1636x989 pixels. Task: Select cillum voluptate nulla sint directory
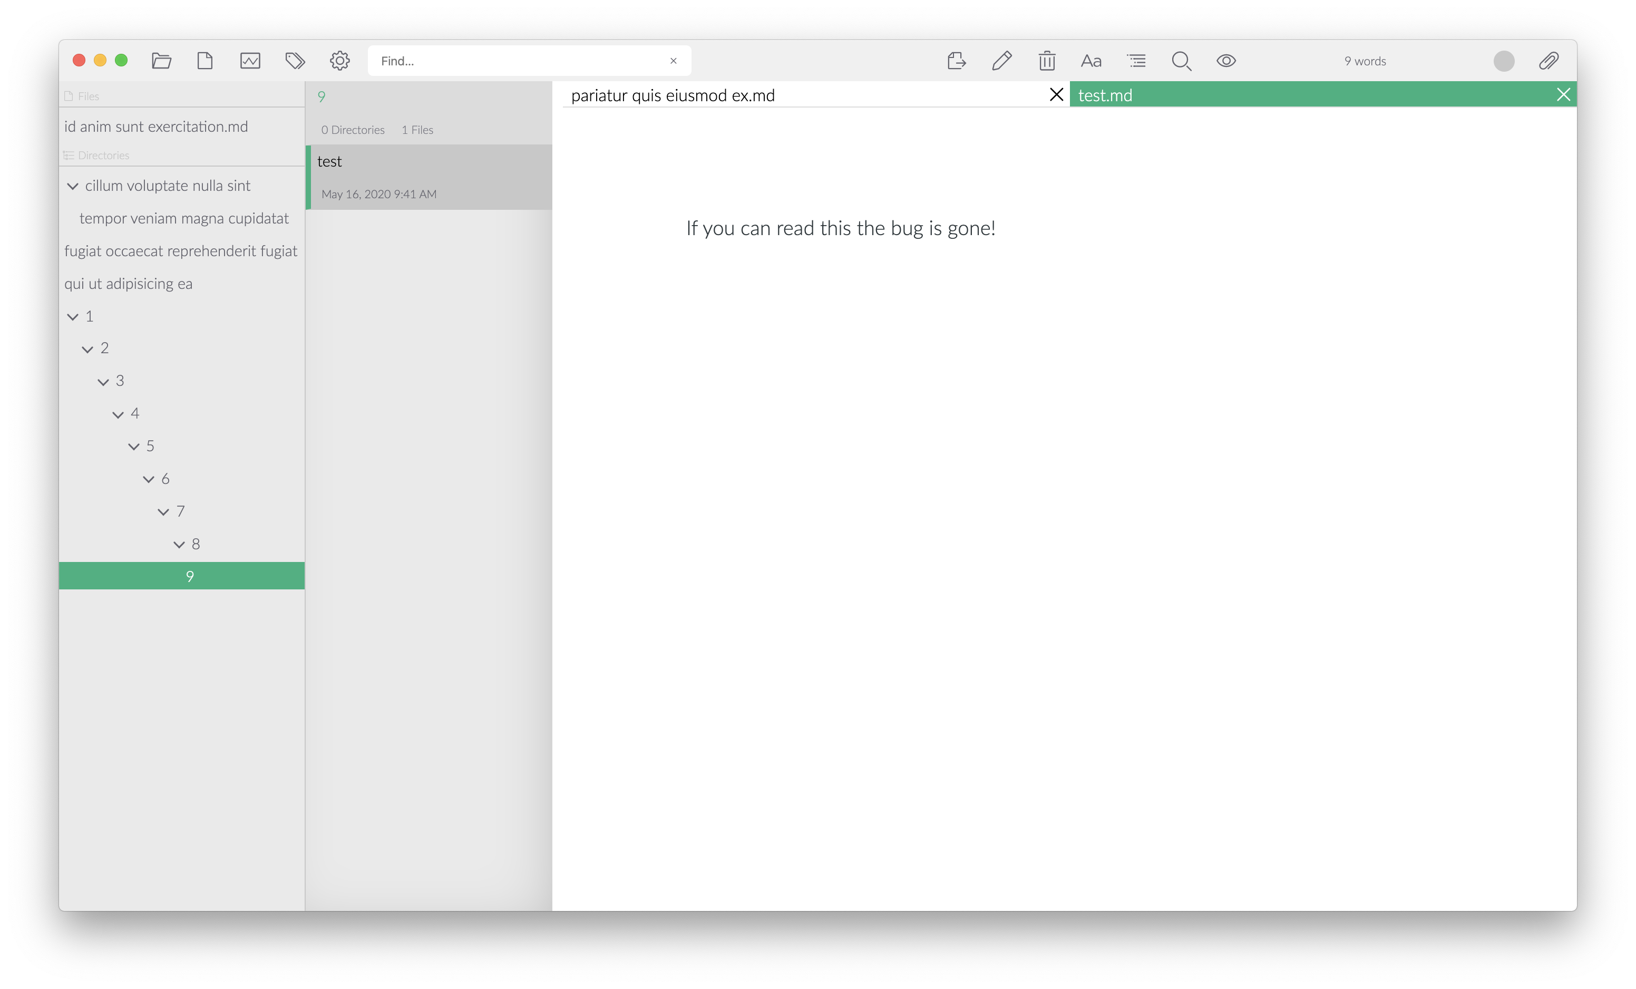(167, 186)
